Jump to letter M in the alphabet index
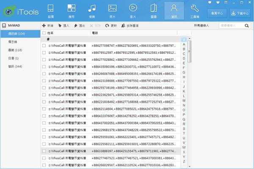 click(x=184, y=101)
